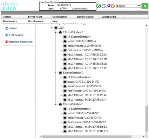Click the red arrow icon beside Hardware Information

pyautogui.click(x=7, y=42)
